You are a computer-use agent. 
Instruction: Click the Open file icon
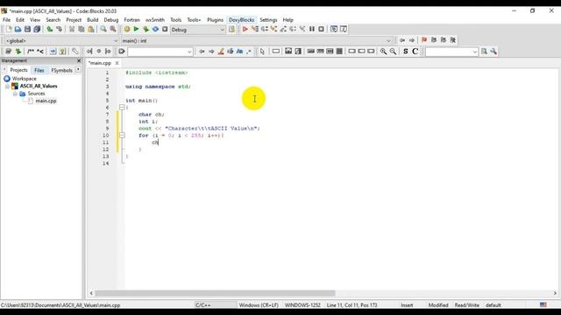click(x=18, y=29)
